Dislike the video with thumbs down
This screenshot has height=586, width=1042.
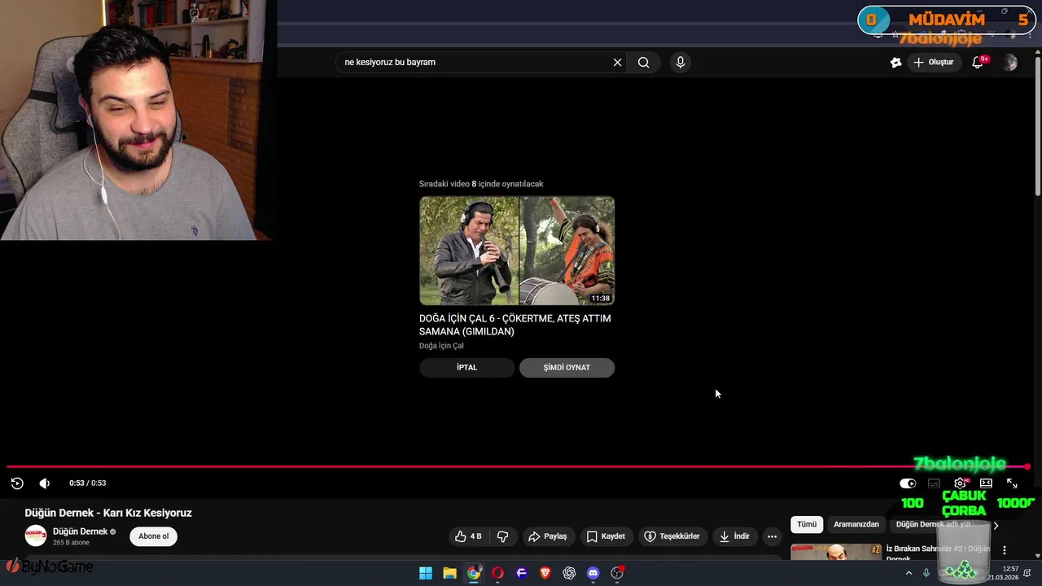tap(503, 536)
